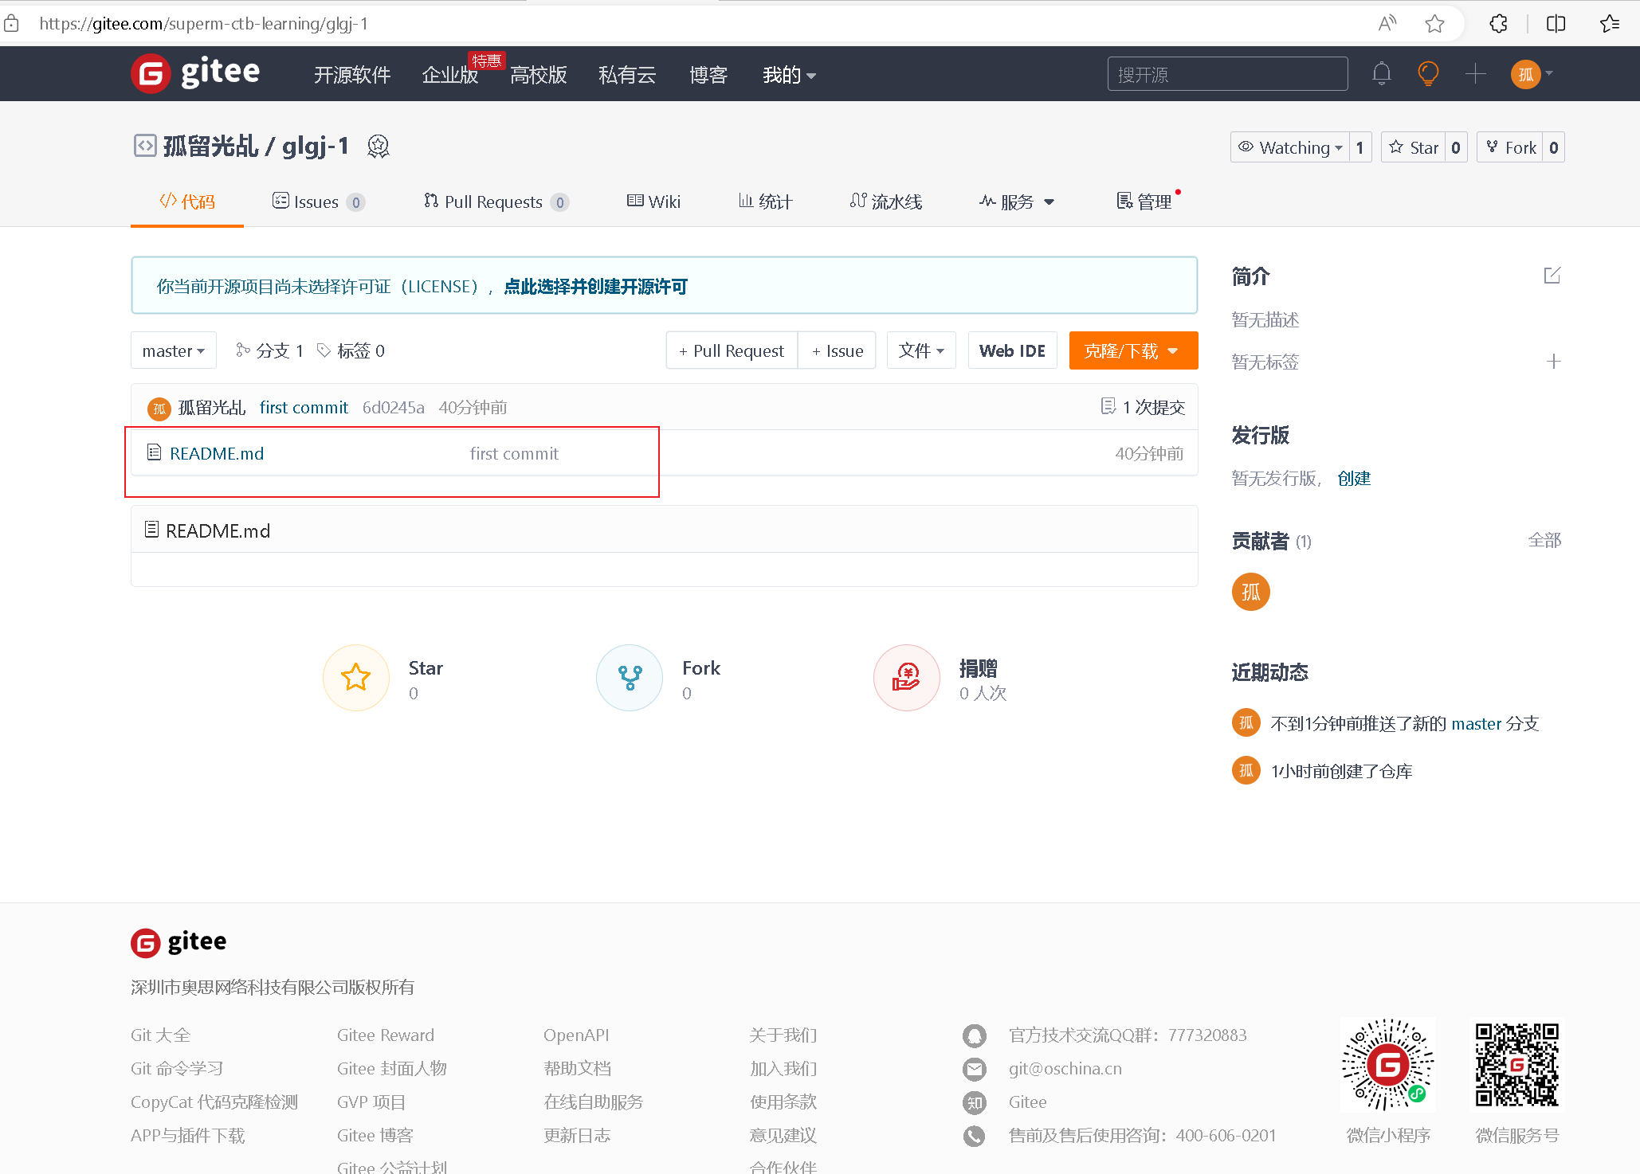Viewport: 1640px width, 1174px height.
Task: Open Web IDE
Action: (x=1012, y=350)
